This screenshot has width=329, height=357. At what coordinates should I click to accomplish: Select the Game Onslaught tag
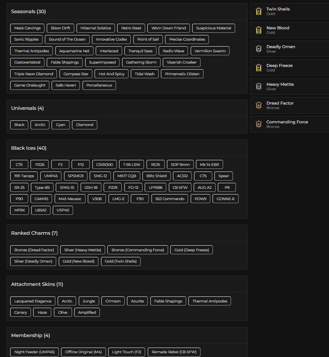click(30, 85)
